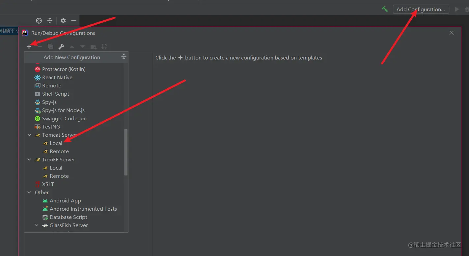Screen dimensions: 469x256
Task: Click the collapse icon beside Add New Configuration
Action: (x=124, y=57)
